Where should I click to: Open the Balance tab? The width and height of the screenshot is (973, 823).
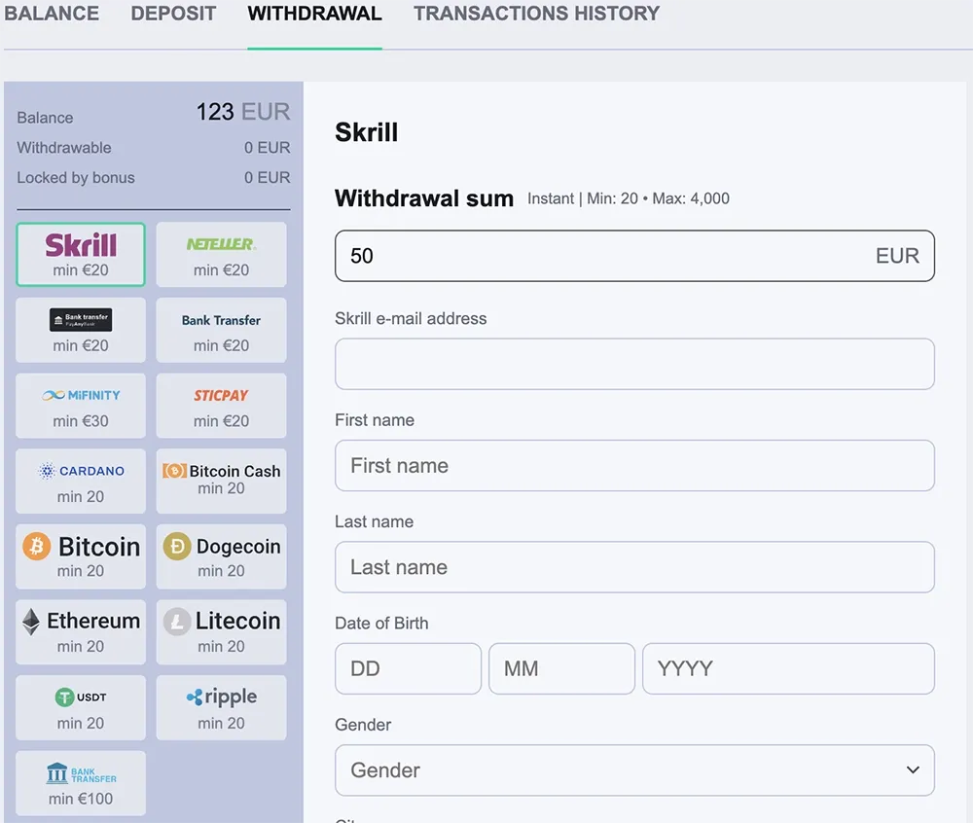tap(52, 14)
